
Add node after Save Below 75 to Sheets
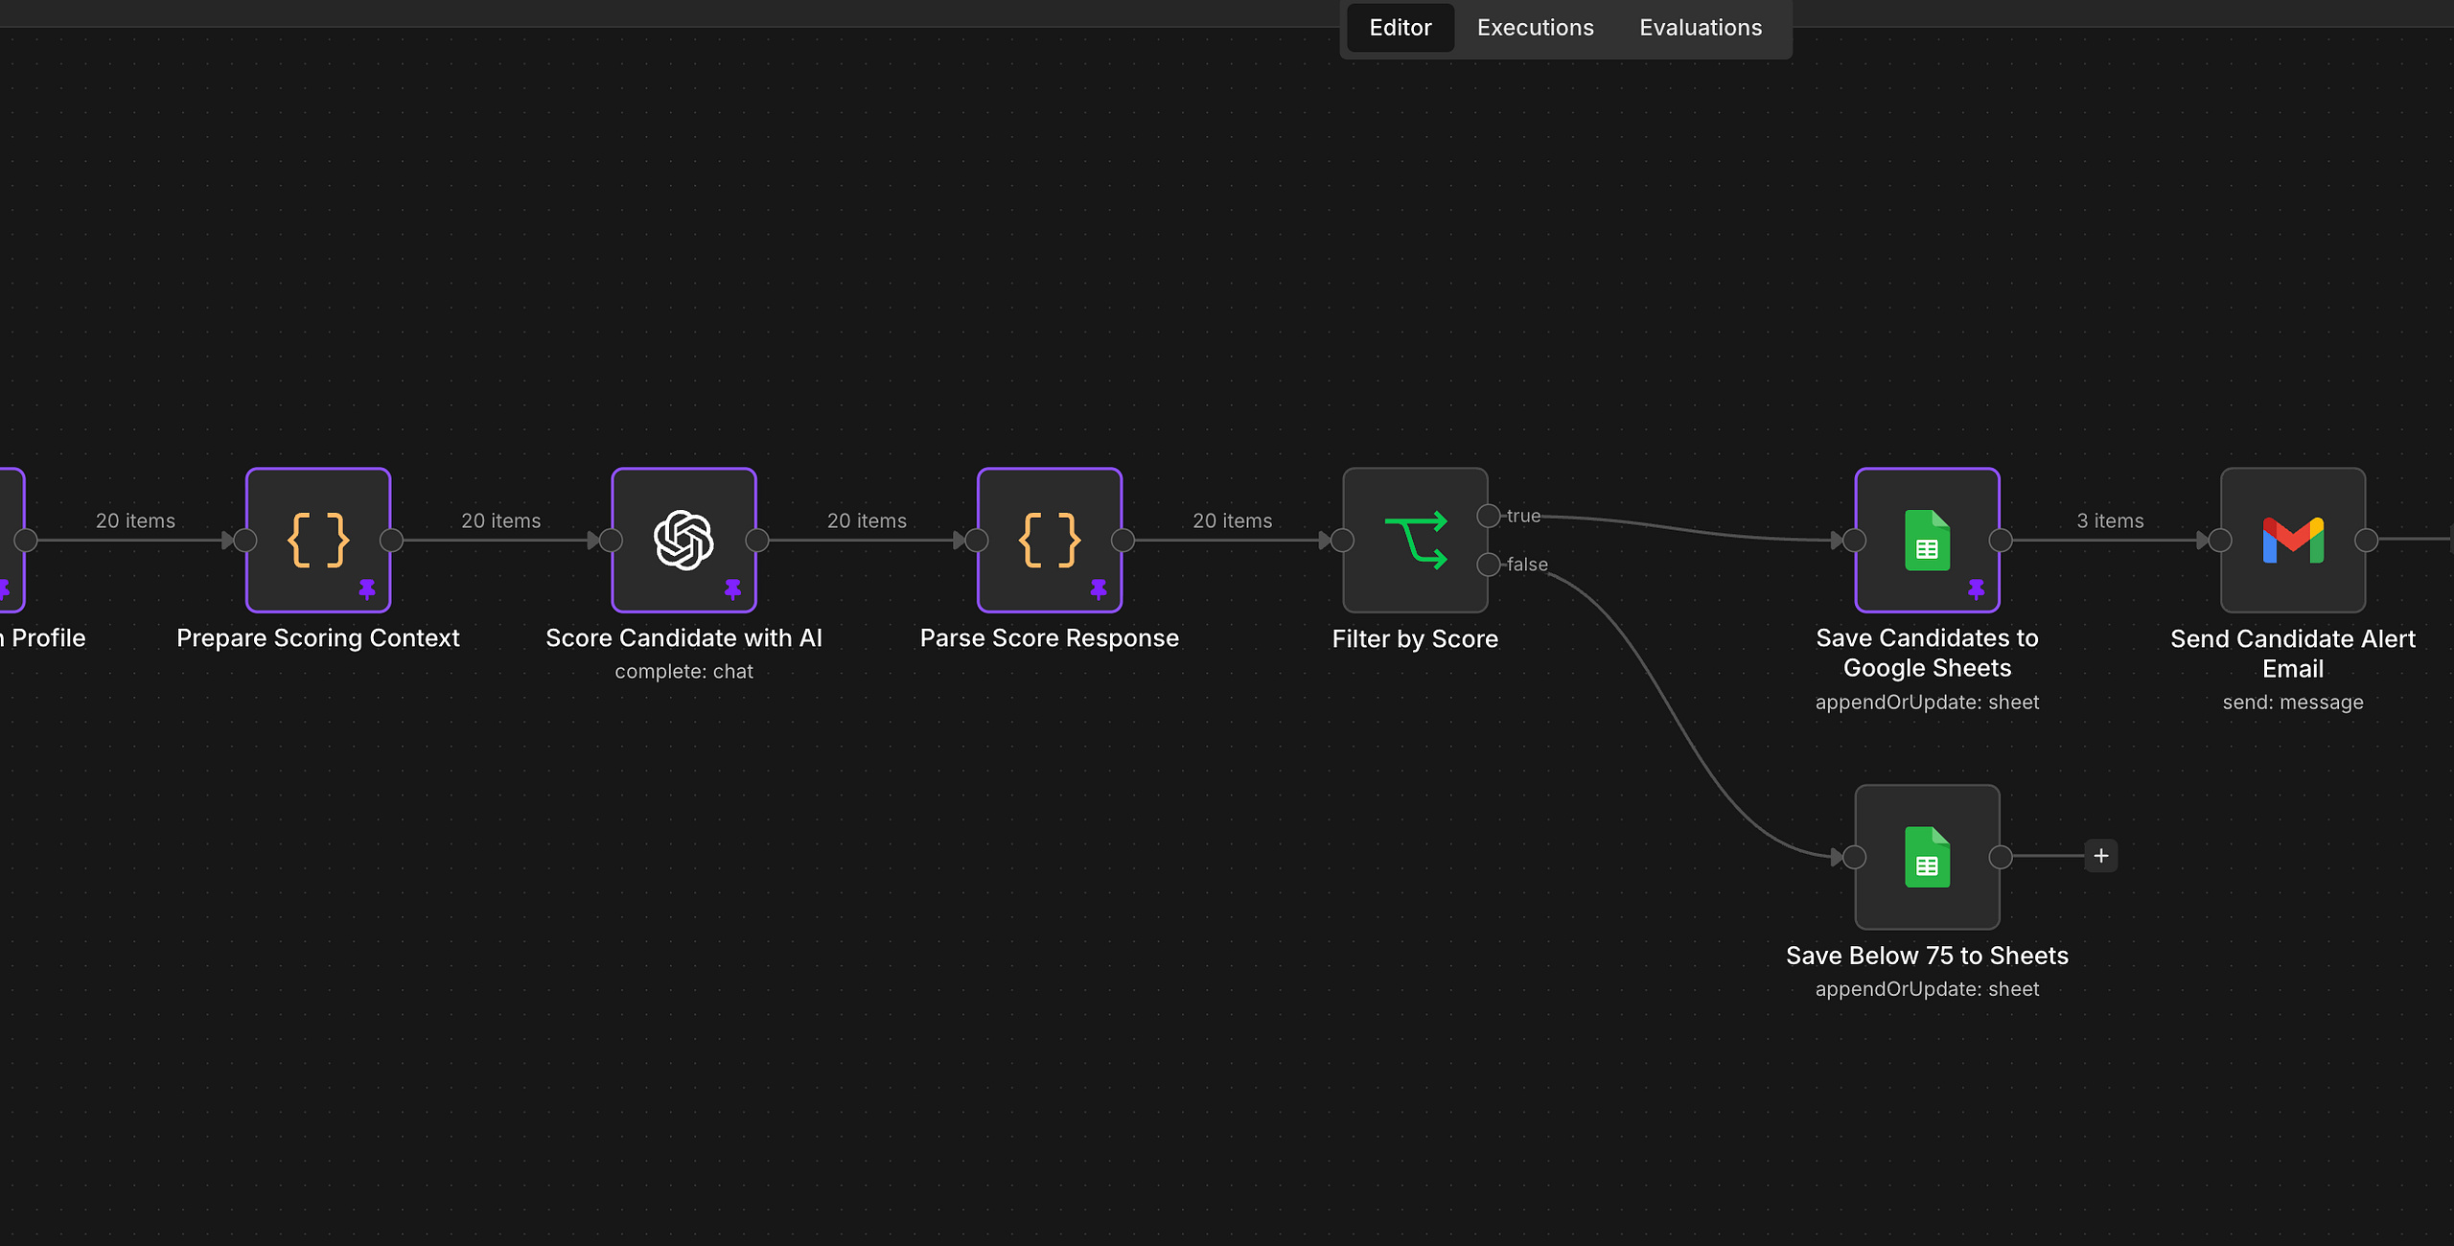(x=2101, y=856)
